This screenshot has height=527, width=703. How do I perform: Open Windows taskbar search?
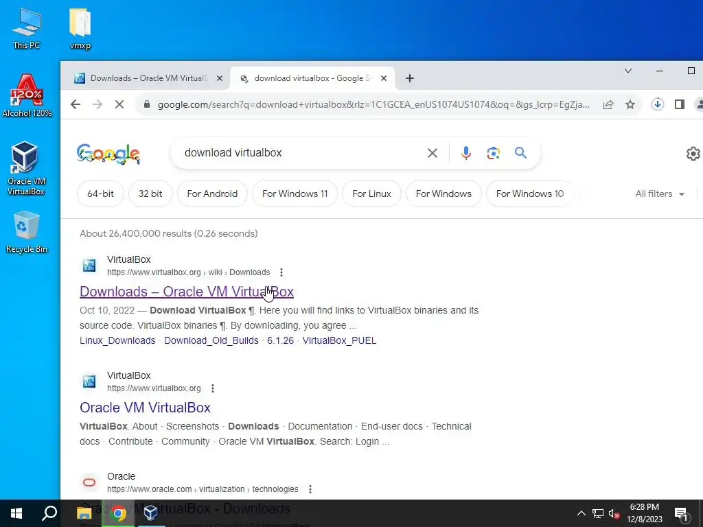(x=49, y=513)
